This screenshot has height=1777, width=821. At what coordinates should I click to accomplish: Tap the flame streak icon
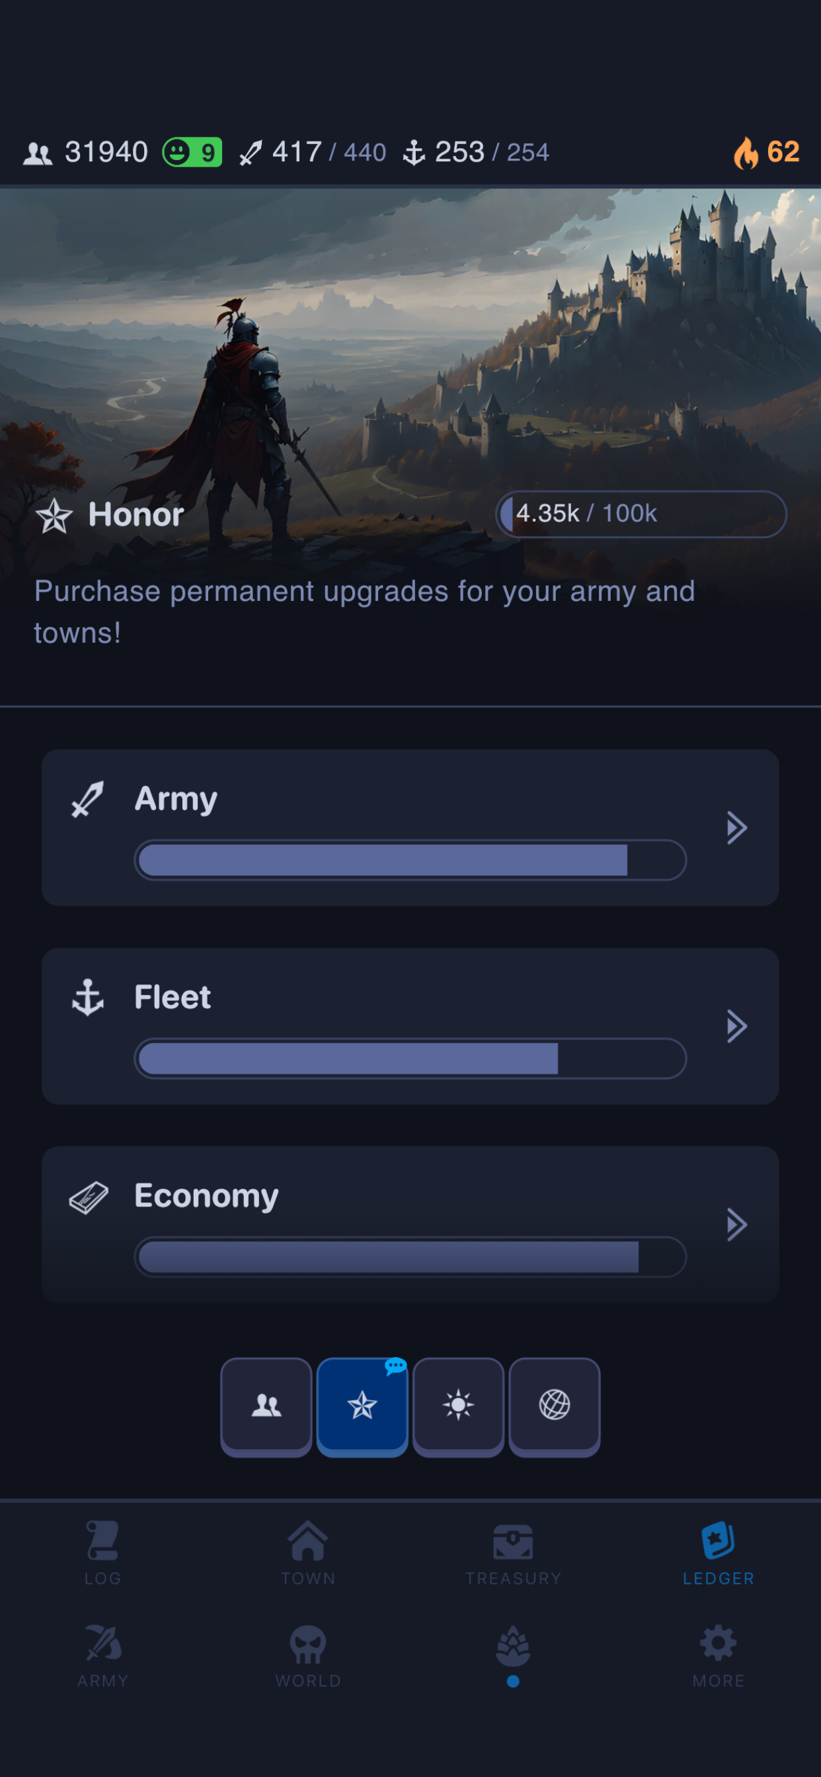click(746, 152)
